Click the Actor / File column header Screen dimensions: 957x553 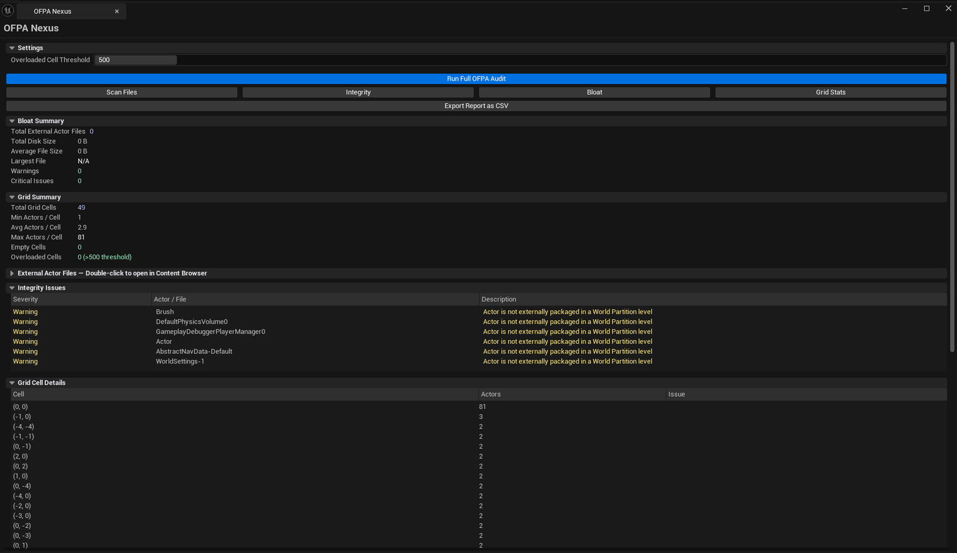[315, 300]
